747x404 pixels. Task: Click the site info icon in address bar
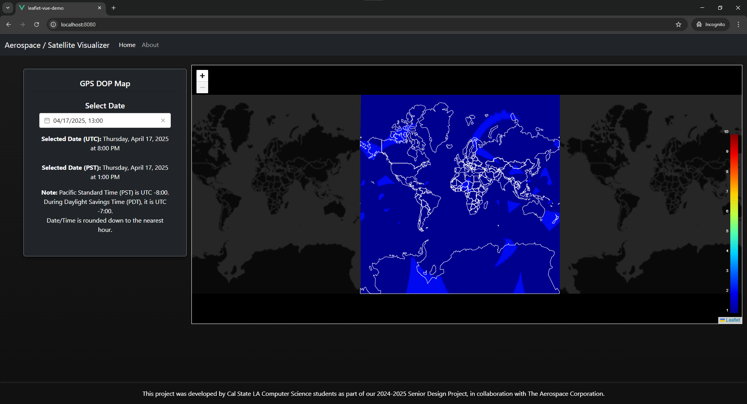[x=53, y=24]
